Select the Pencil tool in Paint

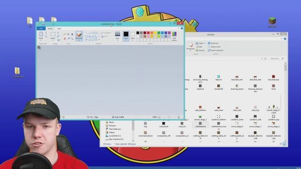tap(64, 34)
